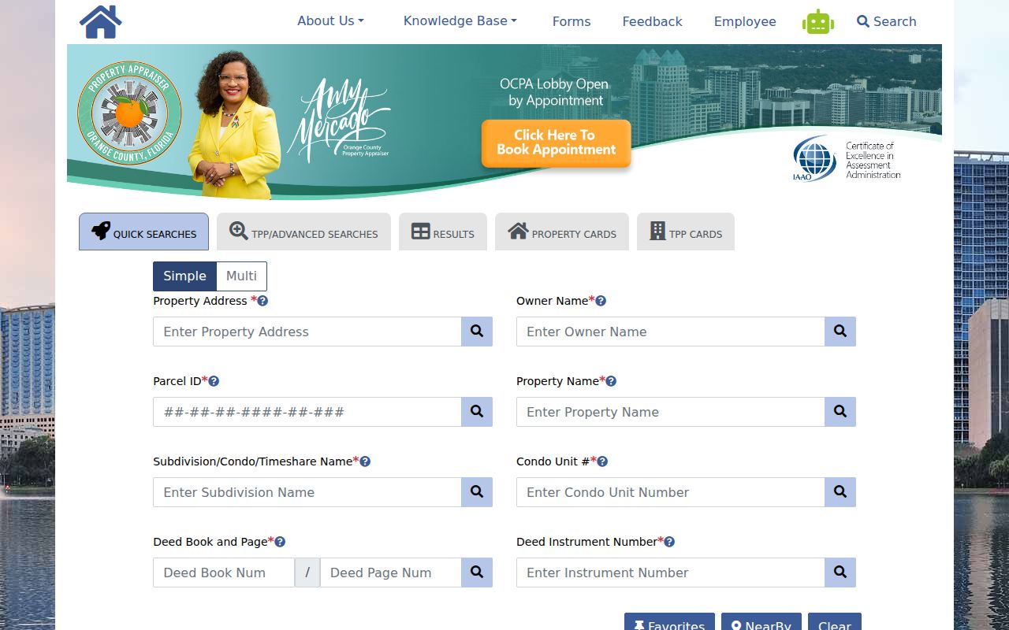Open the Feedback link in navigation
The height and width of the screenshot is (630, 1009).
[x=652, y=21]
